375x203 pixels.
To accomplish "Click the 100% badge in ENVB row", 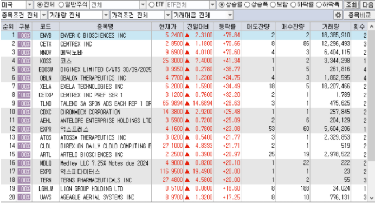I will pos(24,36).
